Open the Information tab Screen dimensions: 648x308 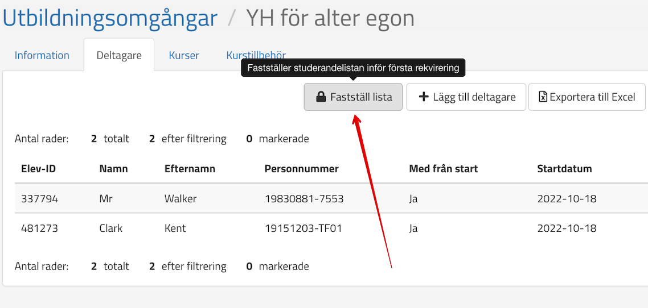pyautogui.click(x=42, y=55)
